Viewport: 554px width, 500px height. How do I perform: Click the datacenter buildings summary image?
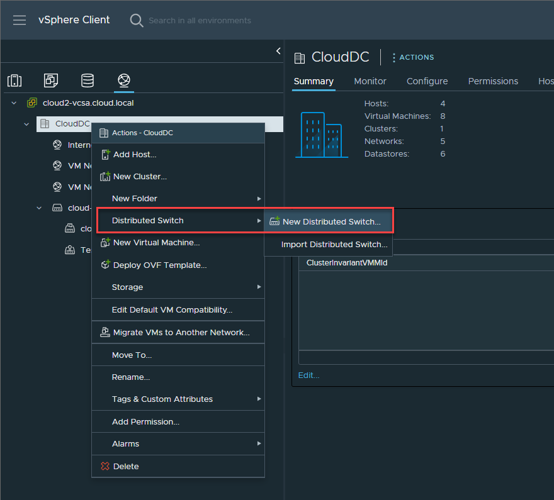coord(322,135)
